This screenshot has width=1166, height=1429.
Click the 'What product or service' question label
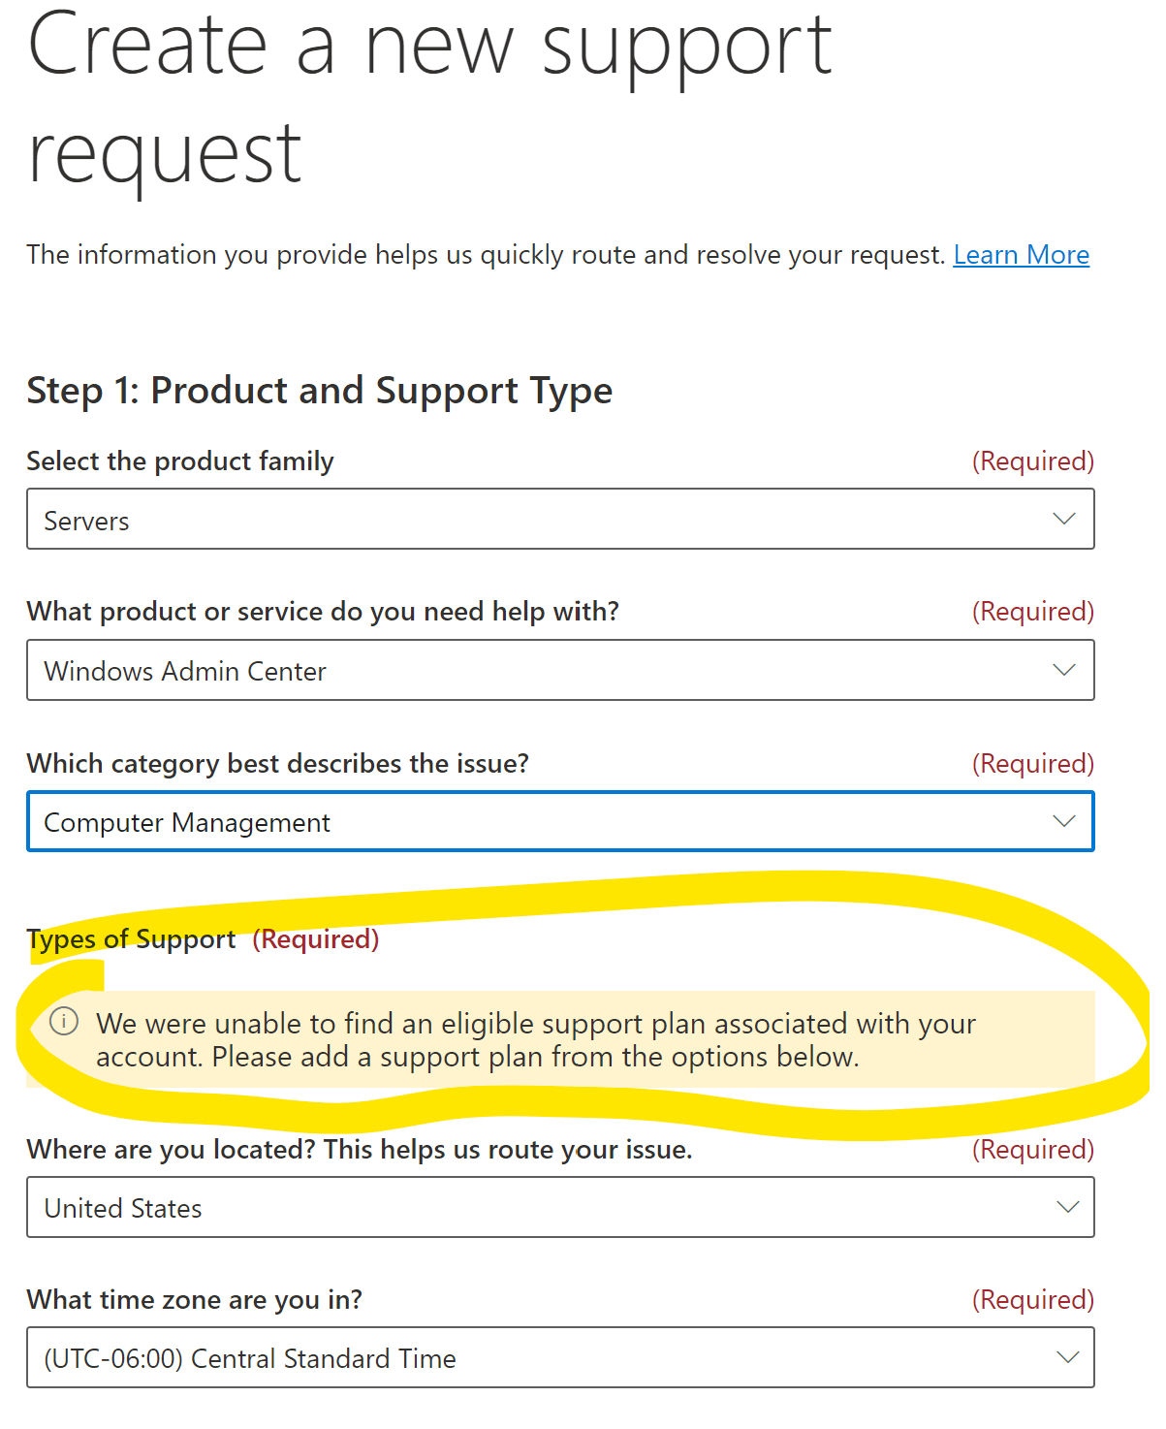pyautogui.click(x=323, y=612)
